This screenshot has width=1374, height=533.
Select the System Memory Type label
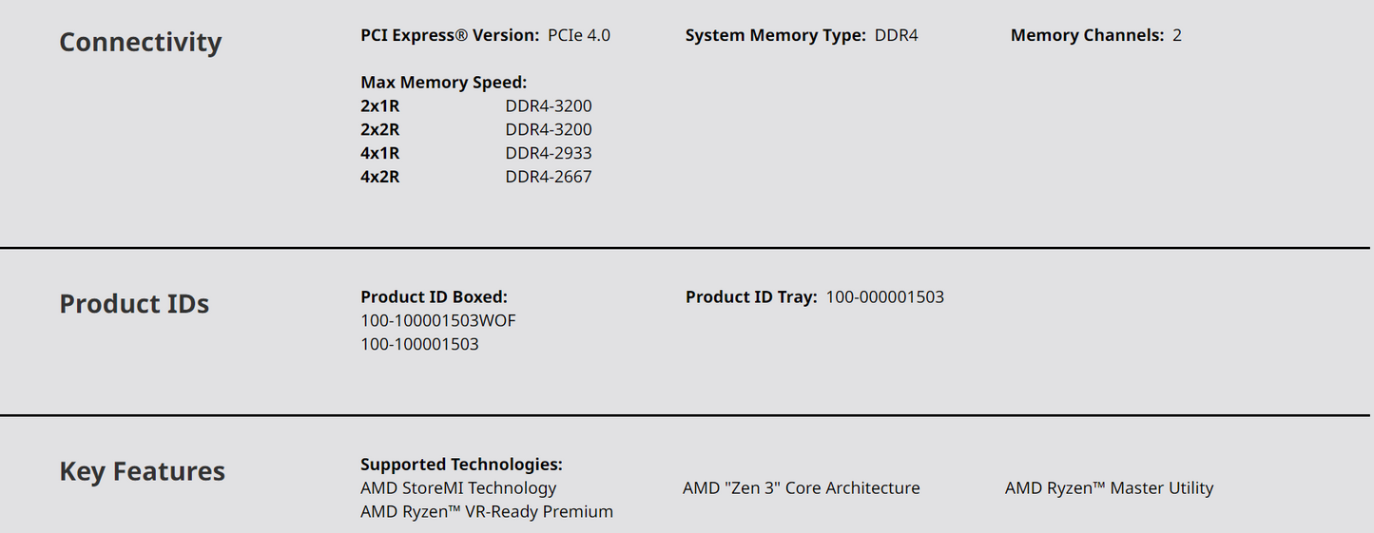(x=775, y=36)
